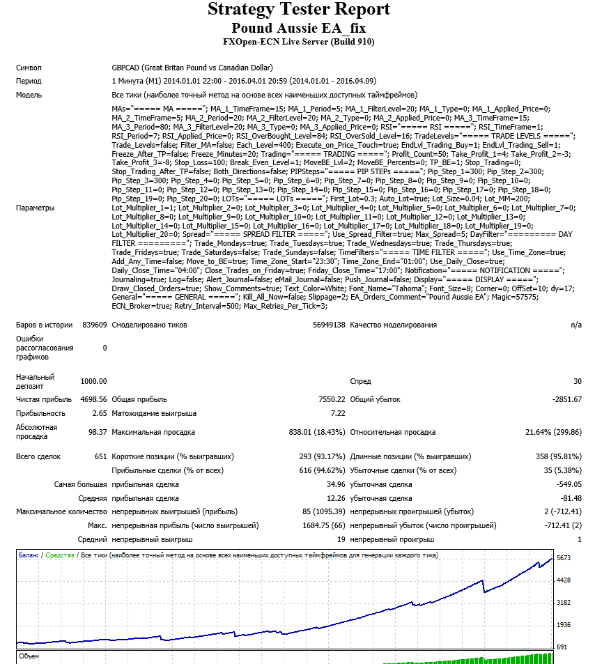The height and width of the screenshot is (664, 595).
Task: Click the Средства chart legend label
Action: pyautogui.click(x=60, y=555)
